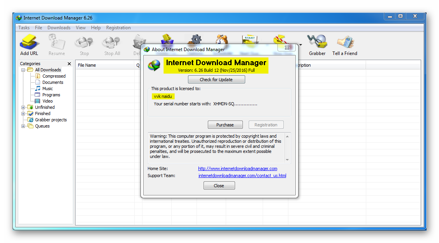Image resolution: width=439 pixels, height=243 pixels.
Task: Click the Stop All toolbar icon
Action: click(x=112, y=45)
